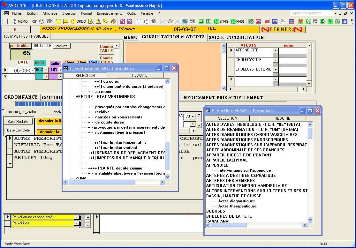Click the blue striped progress bar under ORDONNANCE
The height and width of the screenshot is (248, 356).
38,104
